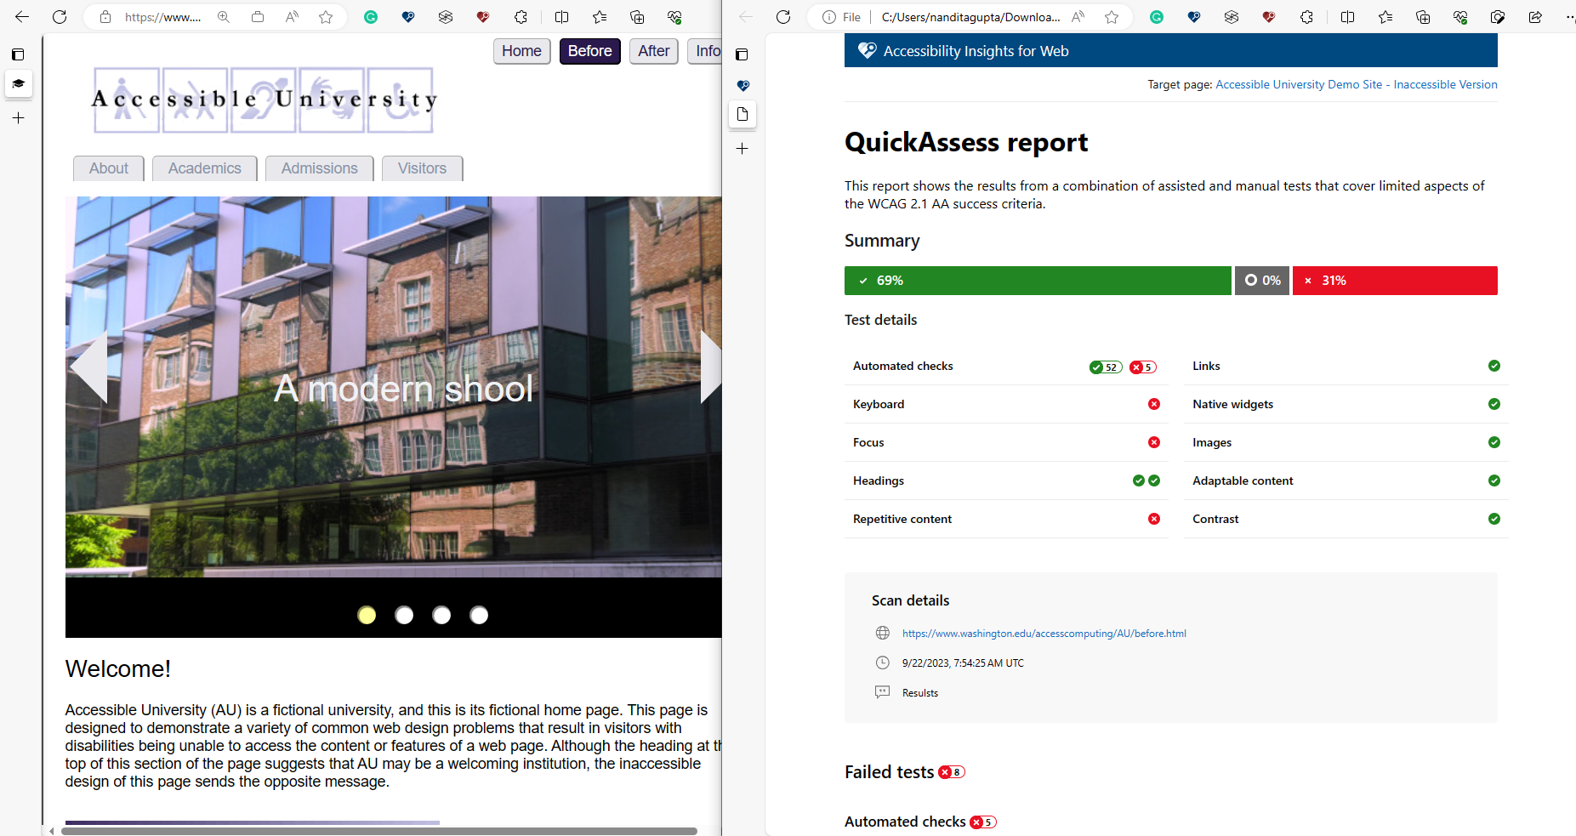Viewport: 1576px width, 836px height.
Task: Open Extensions puzzle icon in left window
Action: [x=521, y=17]
